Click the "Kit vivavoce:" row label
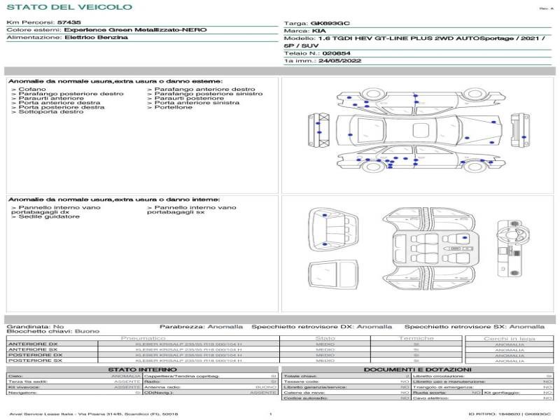 coord(24,387)
